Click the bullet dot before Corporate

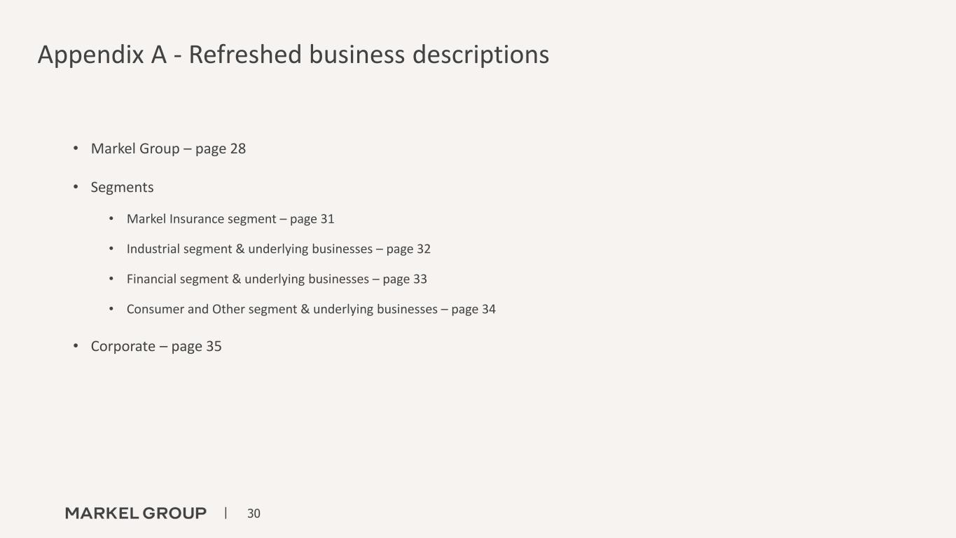click(76, 346)
